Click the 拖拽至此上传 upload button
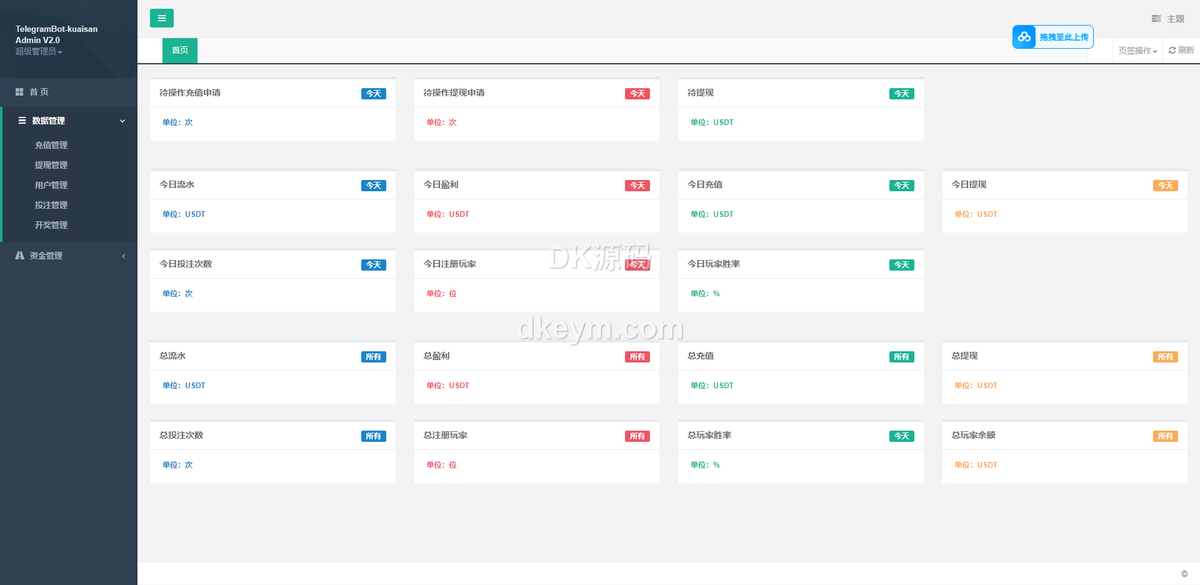Image resolution: width=1200 pixels, height=585 pixels. 1064,37
